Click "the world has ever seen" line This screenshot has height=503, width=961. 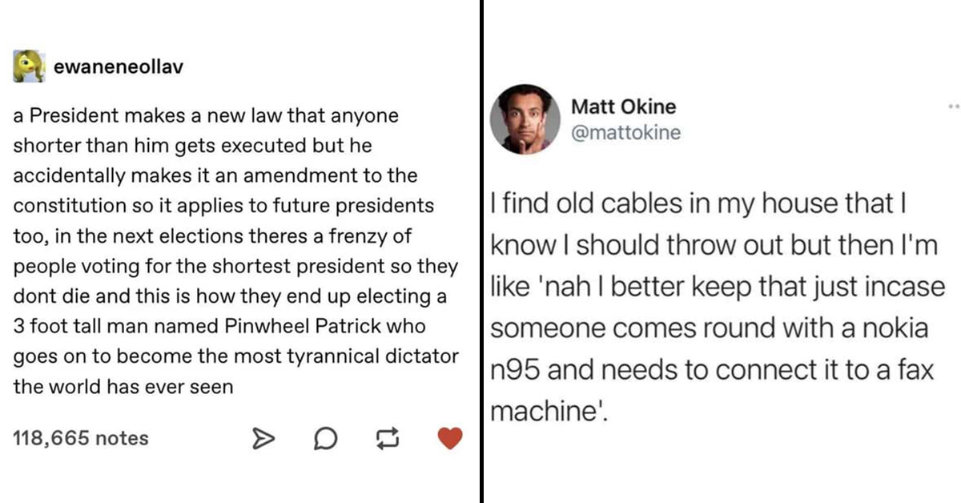123,387
